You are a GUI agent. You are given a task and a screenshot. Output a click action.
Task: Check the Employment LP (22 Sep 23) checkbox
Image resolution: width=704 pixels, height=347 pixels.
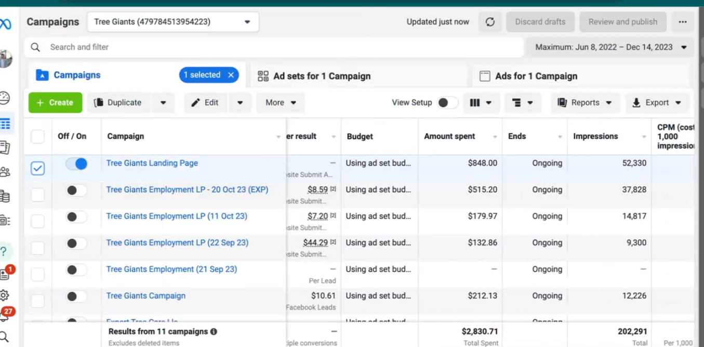pyautogui.click(x=38, y=248)
